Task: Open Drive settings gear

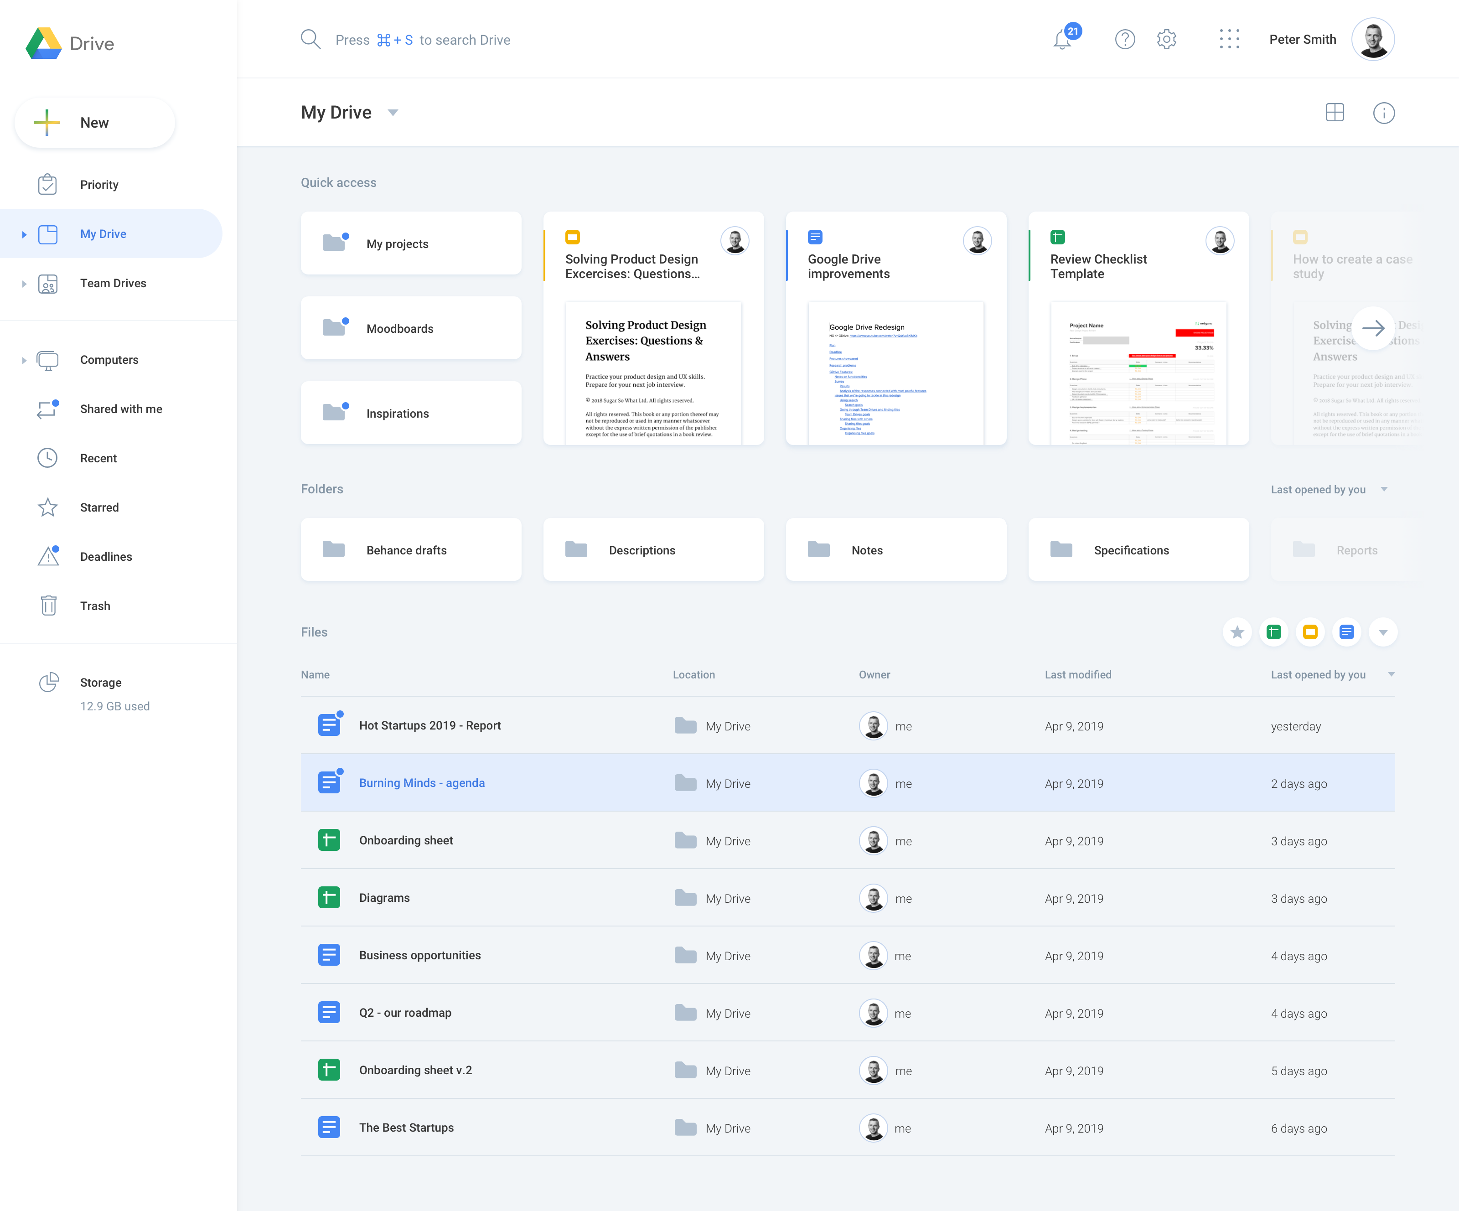Action: (1166, 40)
